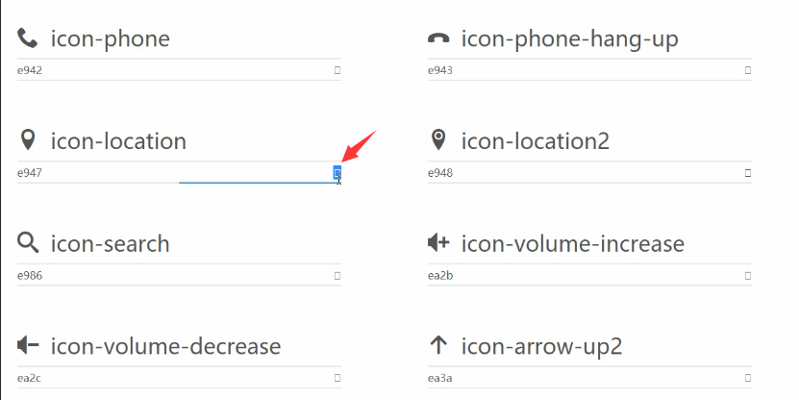Click the phone handset icon

(x=28, y=38)
